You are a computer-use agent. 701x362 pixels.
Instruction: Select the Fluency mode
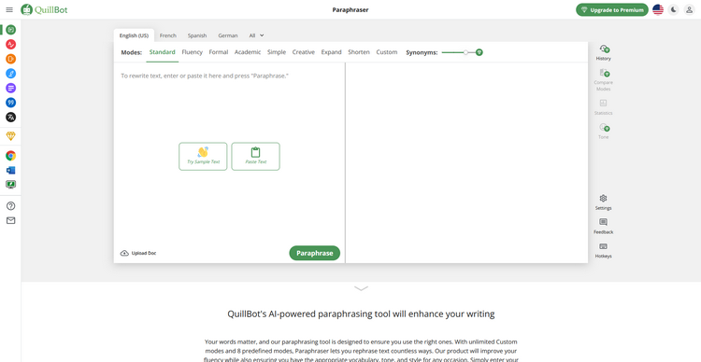193,52
